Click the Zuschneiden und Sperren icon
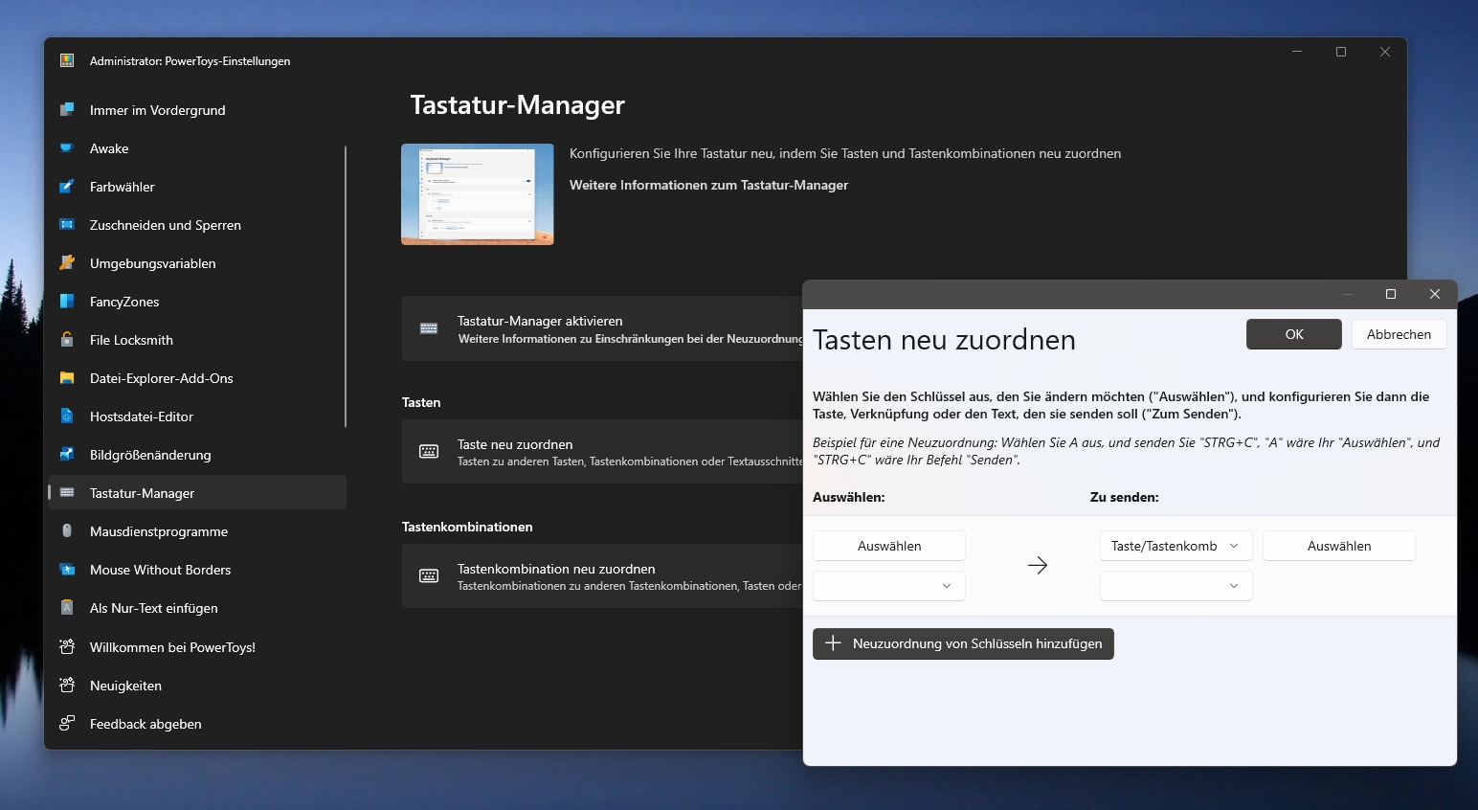 click(67, 225)
